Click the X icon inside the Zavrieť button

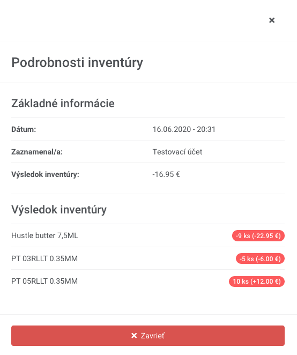pyautogui.click(x=134, y=336)
